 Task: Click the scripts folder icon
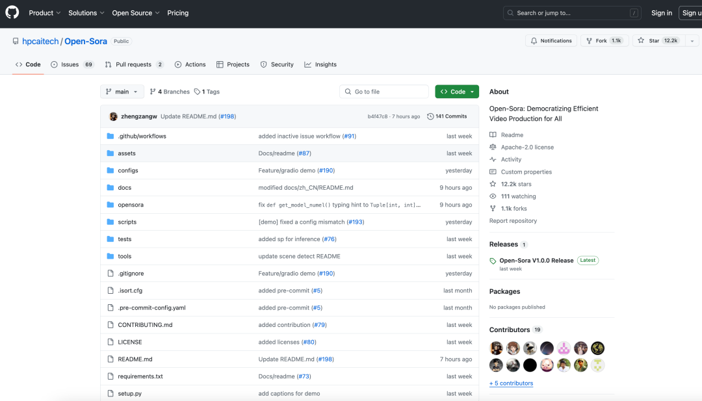tap(110, 222)
